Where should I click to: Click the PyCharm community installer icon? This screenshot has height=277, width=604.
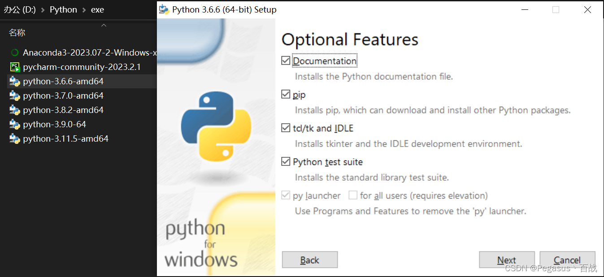point(15,67)
